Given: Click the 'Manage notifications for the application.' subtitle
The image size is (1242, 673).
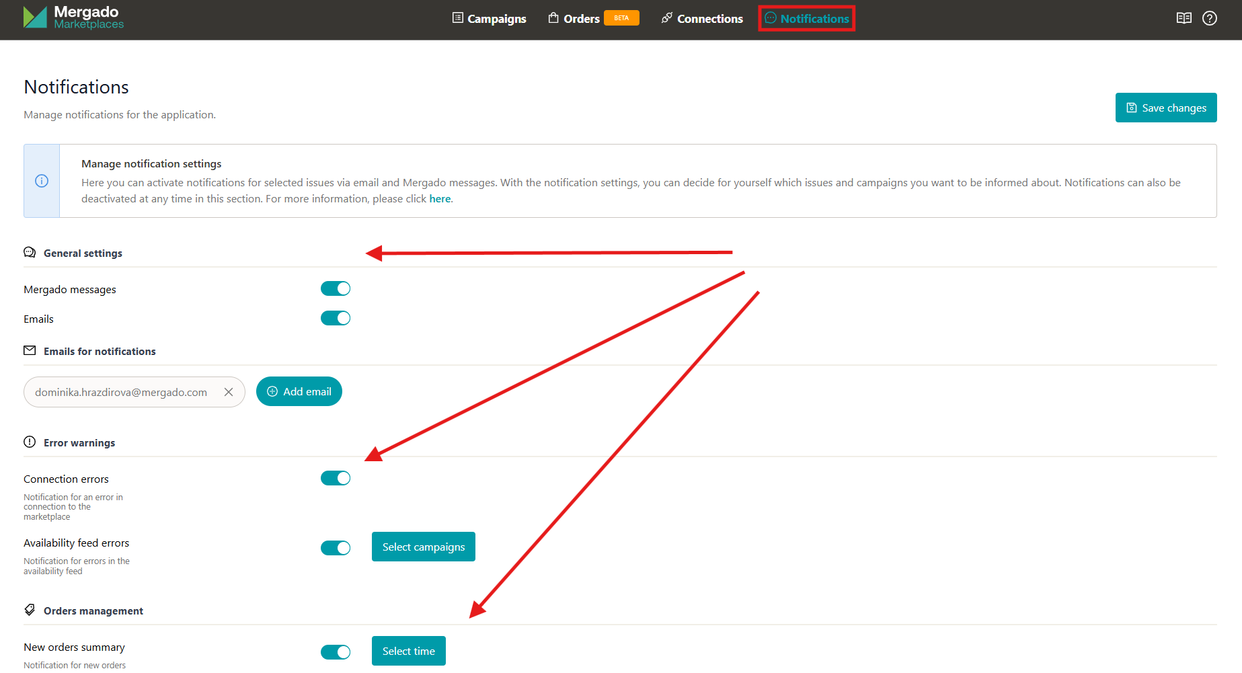Looking at the screenshot, I should [120, 115].
